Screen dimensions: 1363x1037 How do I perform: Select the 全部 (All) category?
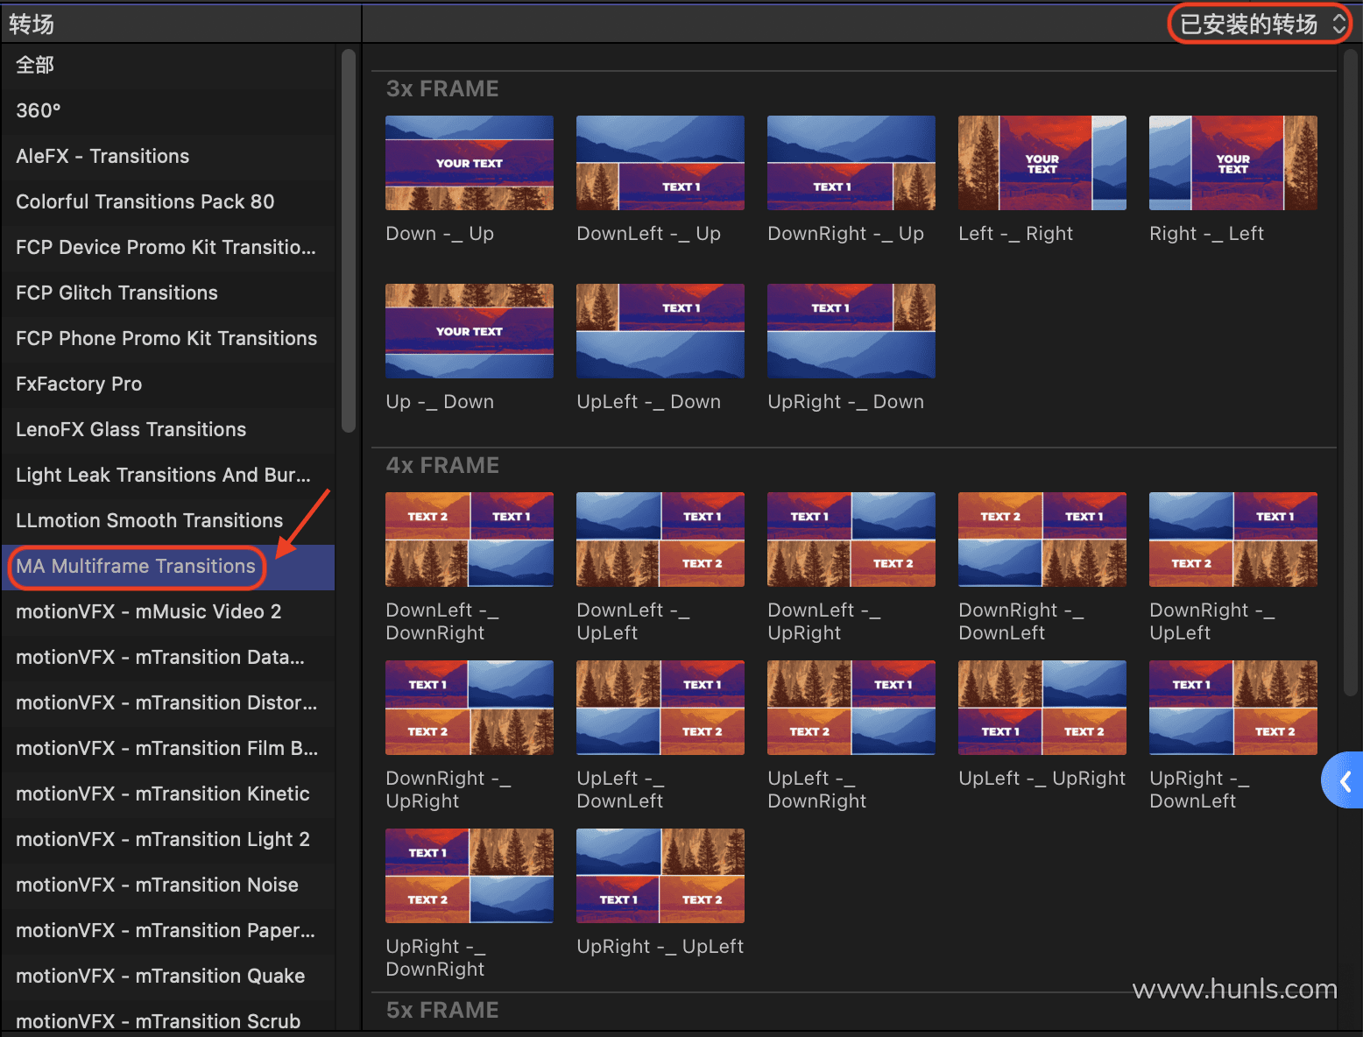point(35,65)
